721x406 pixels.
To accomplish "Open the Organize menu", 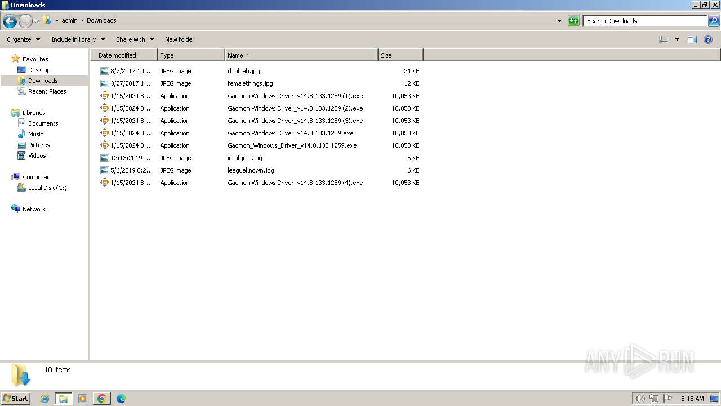I will coord(24,39).
